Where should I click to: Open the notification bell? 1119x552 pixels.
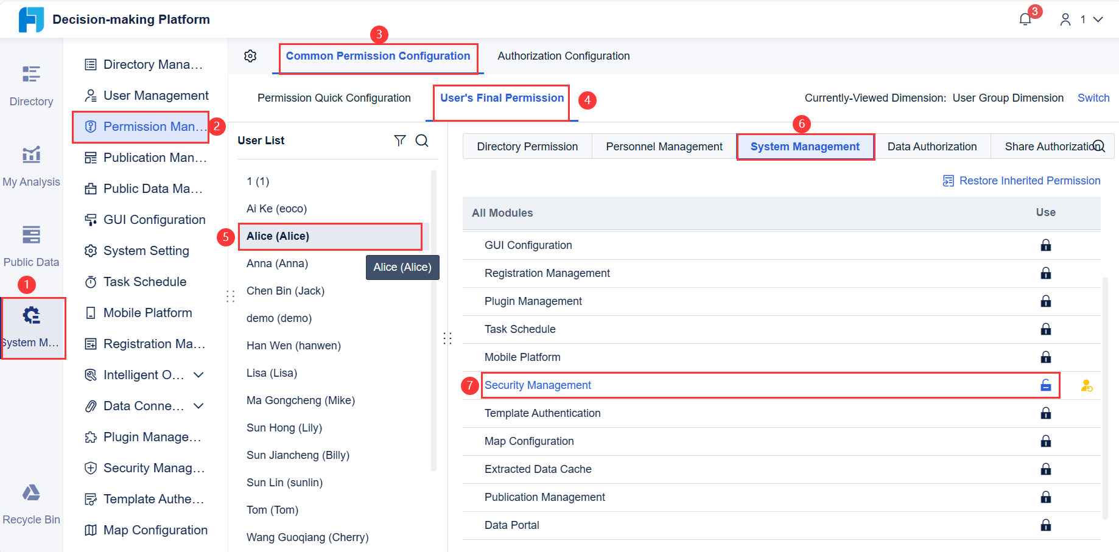point(1025,19)
